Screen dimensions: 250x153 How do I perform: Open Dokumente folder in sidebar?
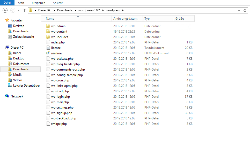coord(21,64)
